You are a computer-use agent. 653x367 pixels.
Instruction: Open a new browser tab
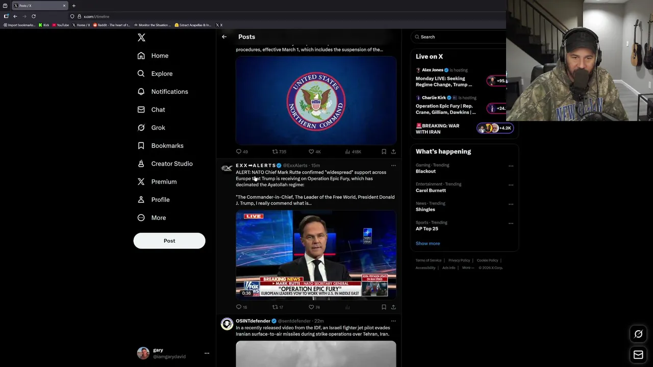tap(73, 6)
